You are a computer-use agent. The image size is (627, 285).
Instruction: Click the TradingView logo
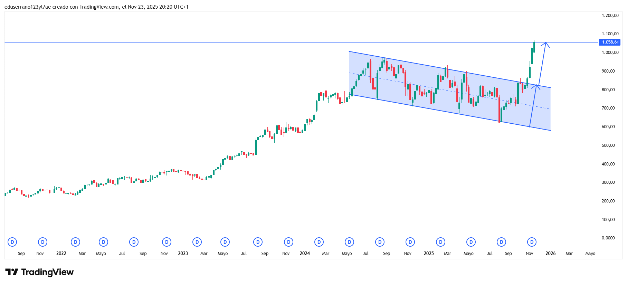point(39,272)
